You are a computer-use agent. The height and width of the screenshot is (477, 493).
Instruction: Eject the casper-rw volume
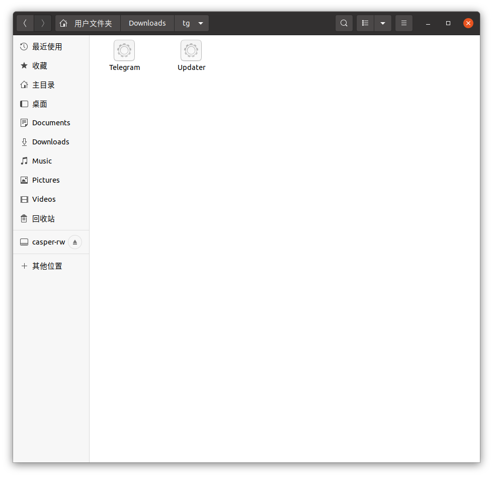pos(75,242)
